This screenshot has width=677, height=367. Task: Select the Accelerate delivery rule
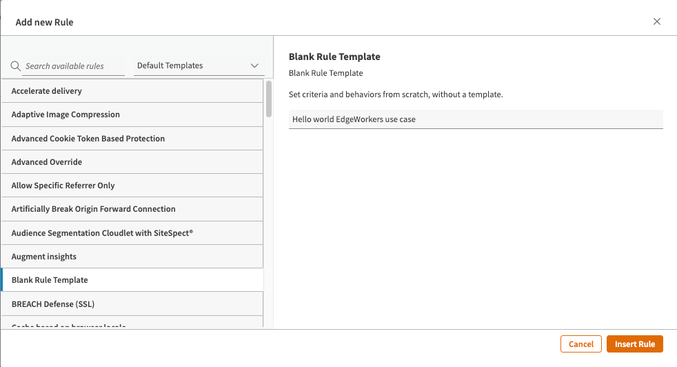[x=132, y=91]
